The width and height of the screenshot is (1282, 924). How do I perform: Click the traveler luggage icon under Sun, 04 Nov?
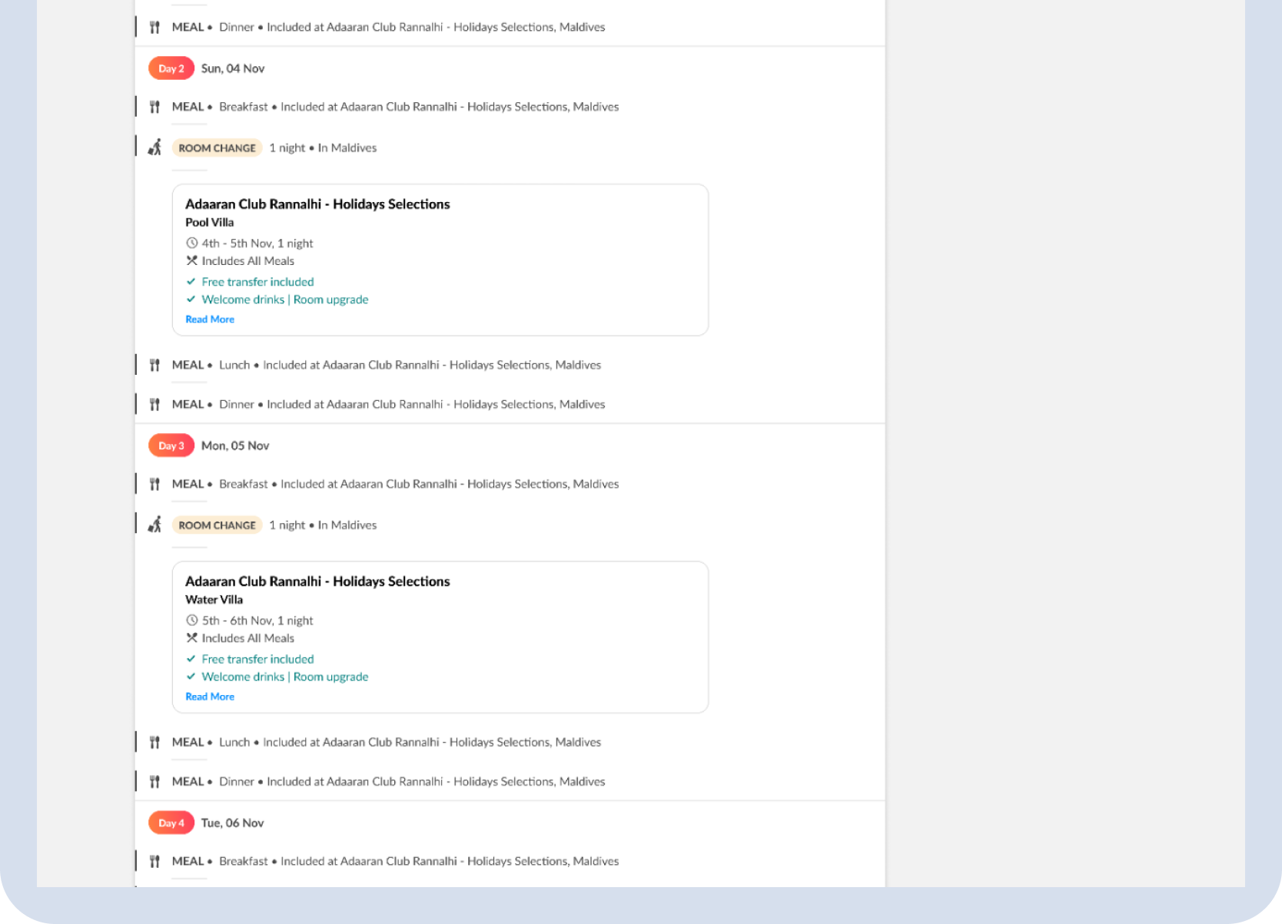coord(154,147)
